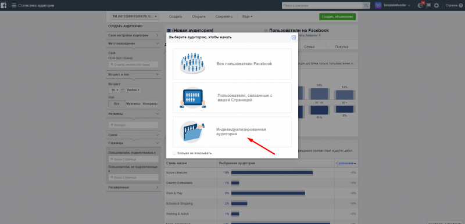Click the Work & Play 9% bar
Screen dimensions: 465x224
click(x=268, y=193)
